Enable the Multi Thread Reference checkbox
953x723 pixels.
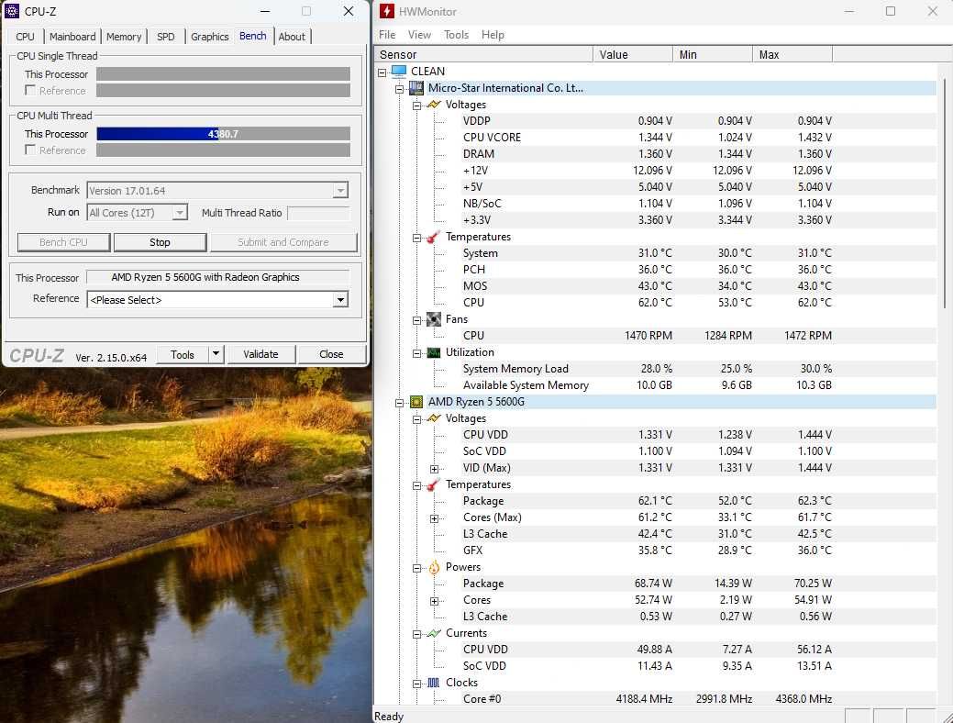29,150
